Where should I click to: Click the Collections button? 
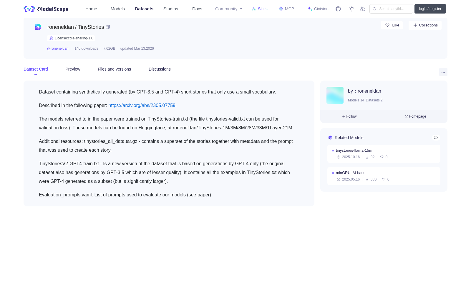[425, 25]
